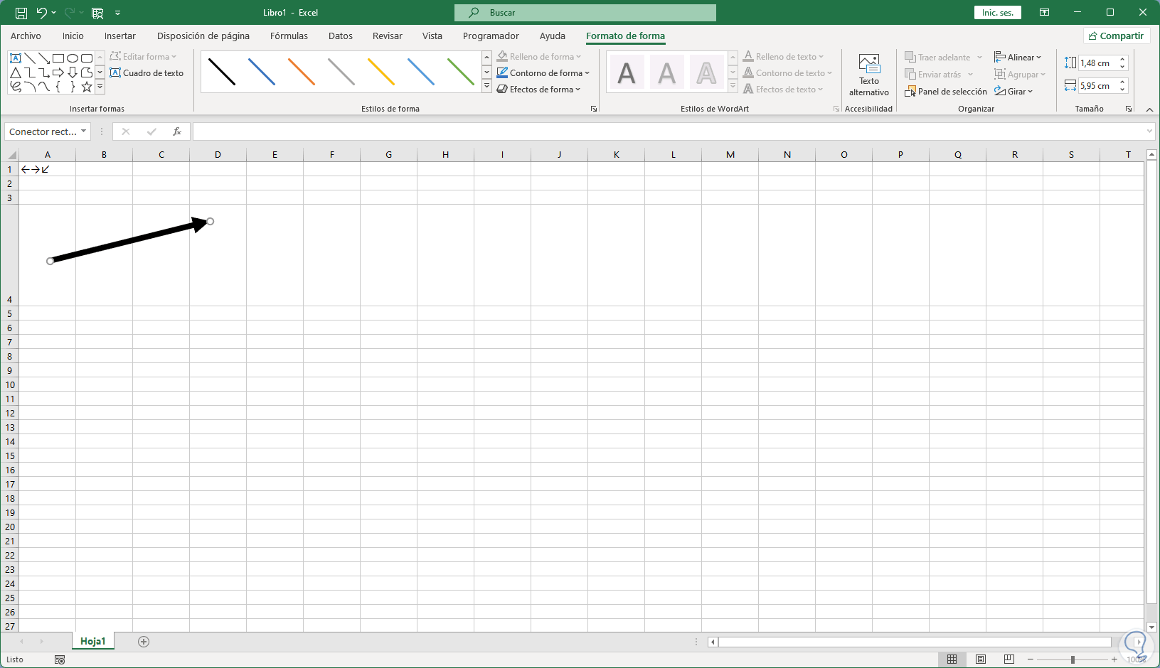Switch to the Datos tab

[x=341, y=36]
